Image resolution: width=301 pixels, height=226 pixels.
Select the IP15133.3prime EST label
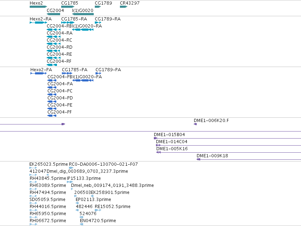[84, 178]
